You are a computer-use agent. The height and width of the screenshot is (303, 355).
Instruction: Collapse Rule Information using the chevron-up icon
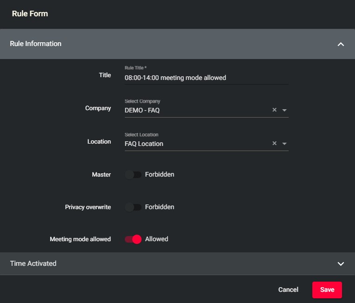point(341,44)
